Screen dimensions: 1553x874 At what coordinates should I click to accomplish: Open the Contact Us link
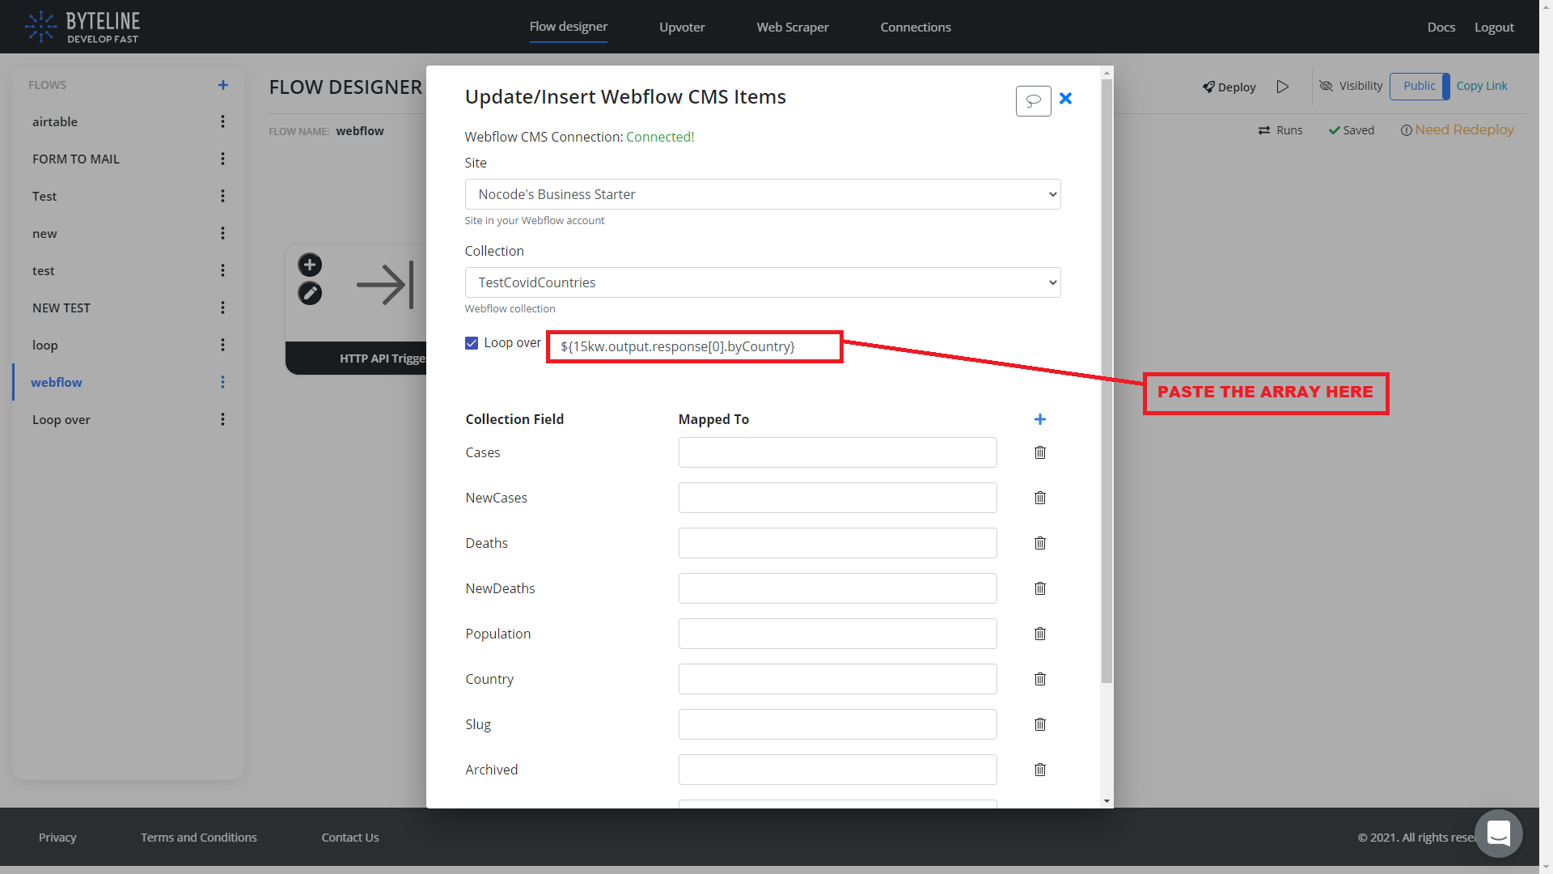(x=350, y=837)
